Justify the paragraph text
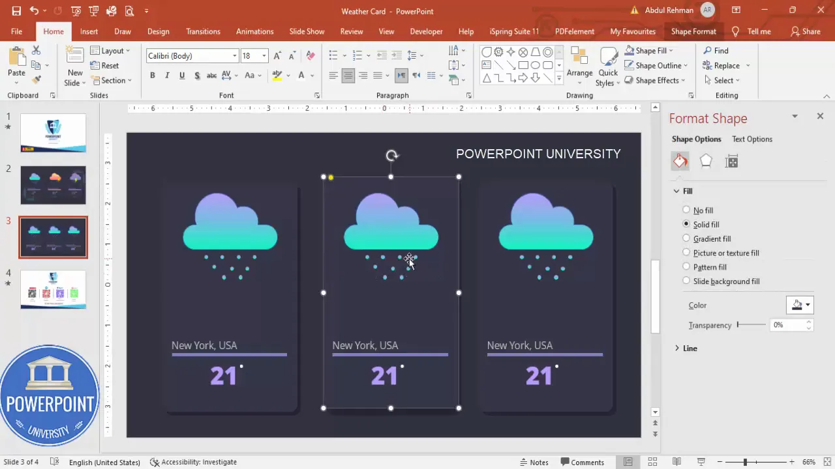The width and height of the screenshot is (835, 469). (378, 76)
